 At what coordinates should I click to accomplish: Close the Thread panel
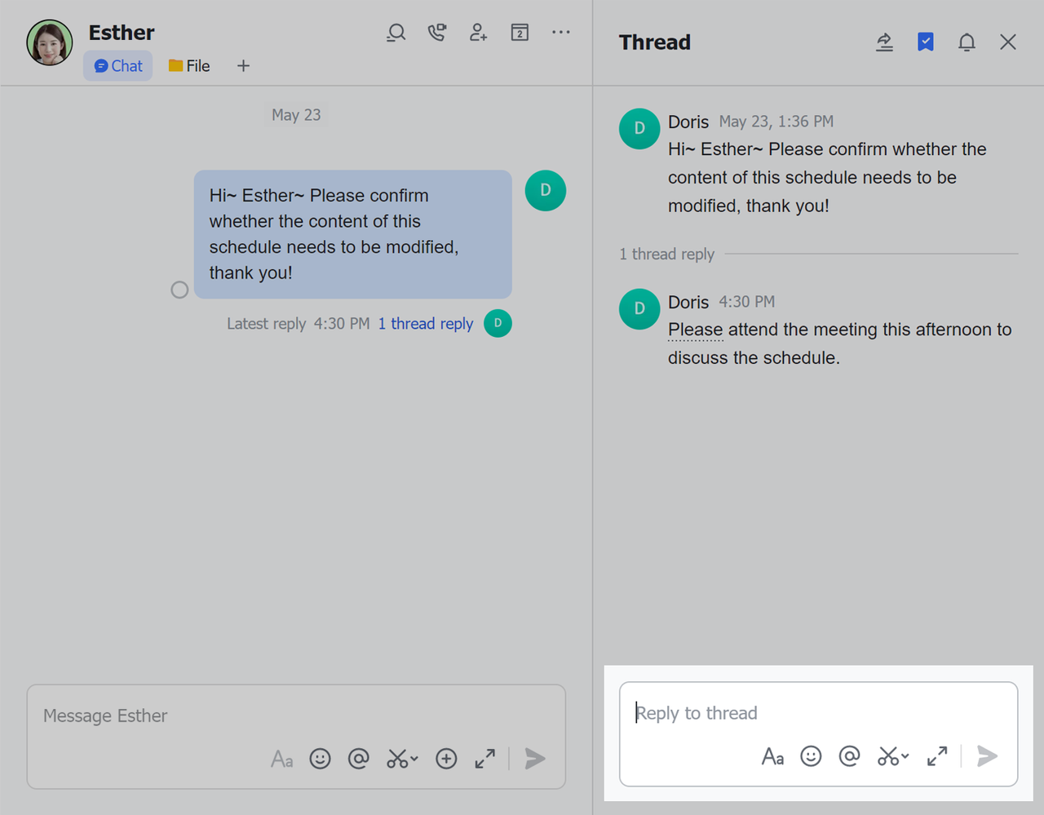(1008, 42)
